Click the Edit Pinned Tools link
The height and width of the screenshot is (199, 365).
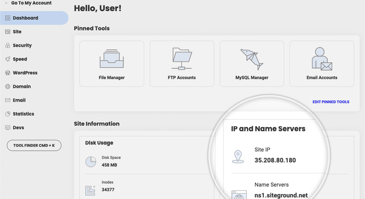pos(331,102)
